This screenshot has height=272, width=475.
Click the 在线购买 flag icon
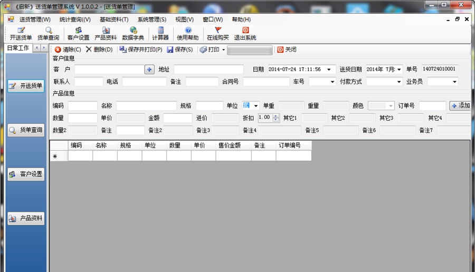(218, 30)
